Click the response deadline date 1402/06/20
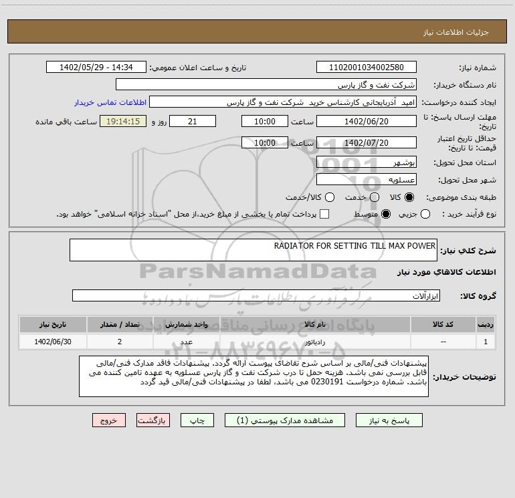The height and width of the screenshot is (498, 515). (367, 121)
